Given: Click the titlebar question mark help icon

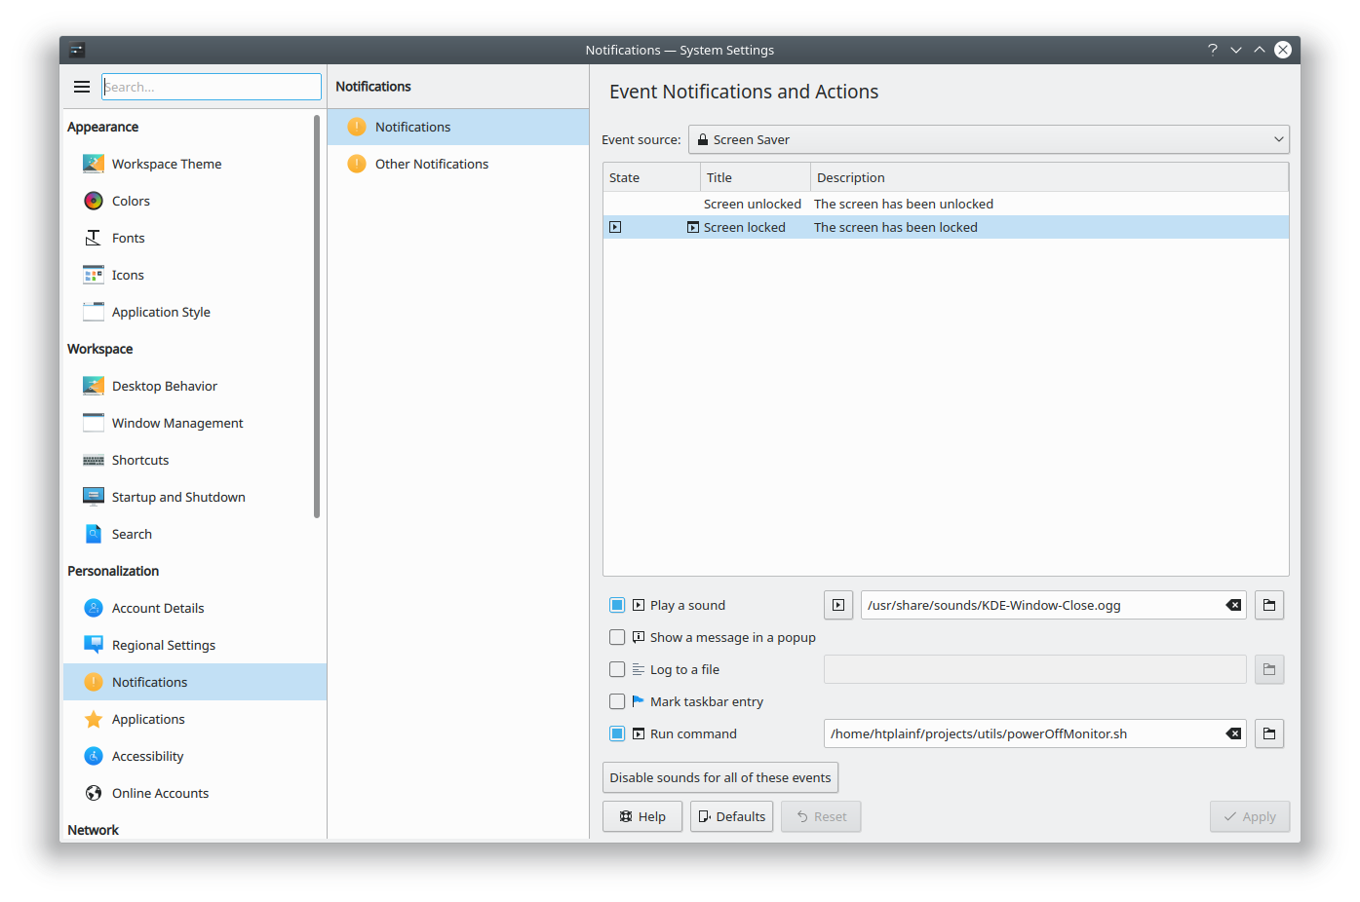Looking at the screenshot, I should tap(1213, 50).
